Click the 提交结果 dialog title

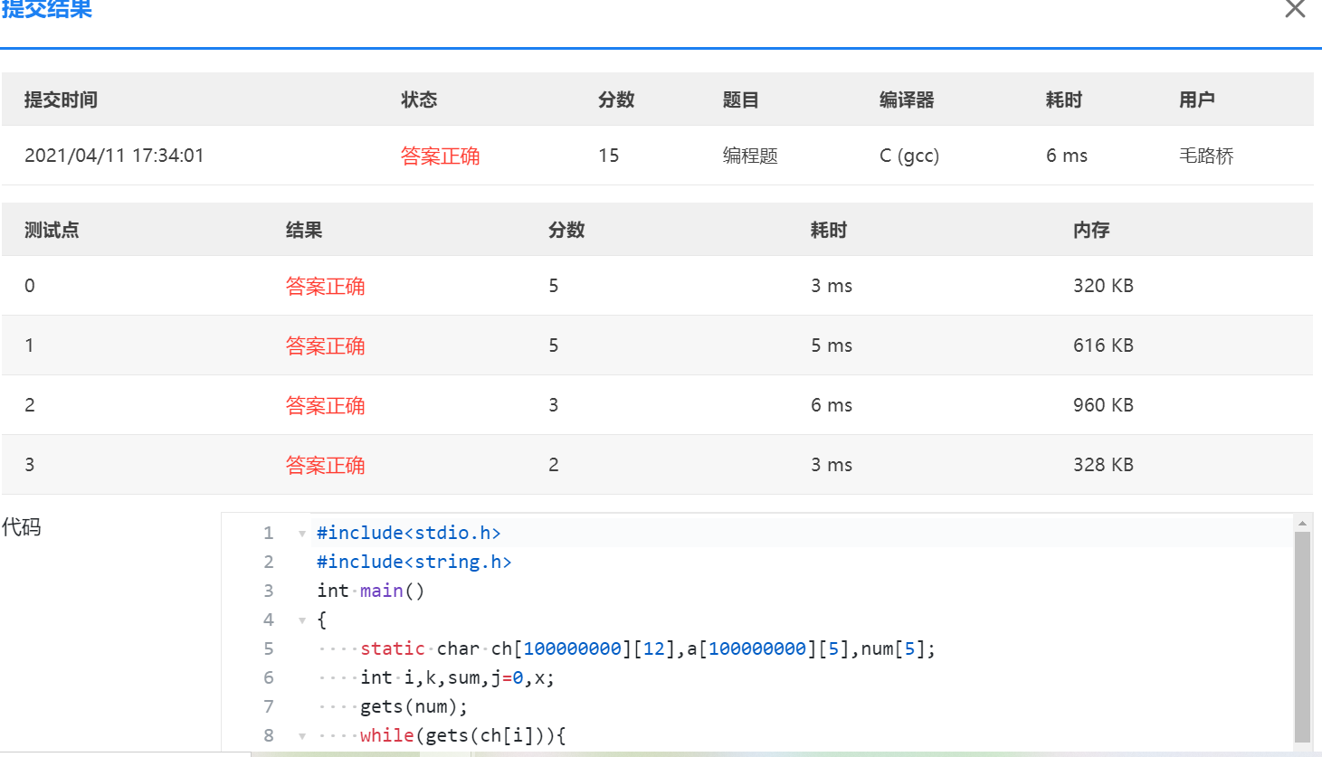(47, 9)
